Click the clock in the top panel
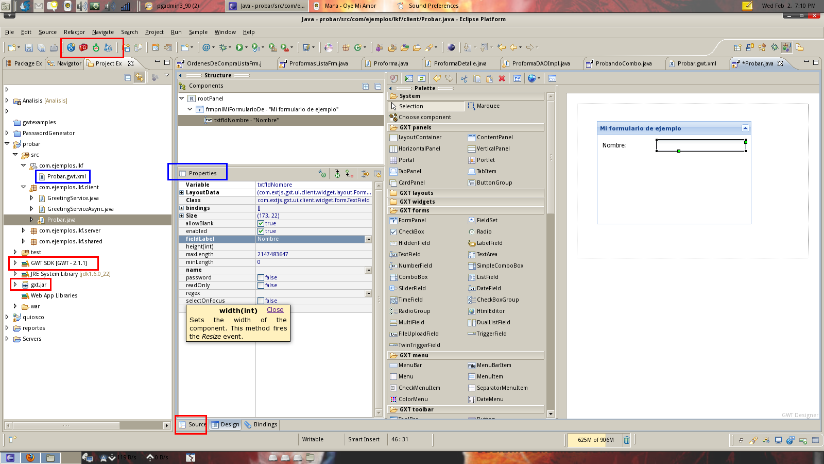Image resolution: width=824 pixels, height=464 pixels. [x=788, y=6]
